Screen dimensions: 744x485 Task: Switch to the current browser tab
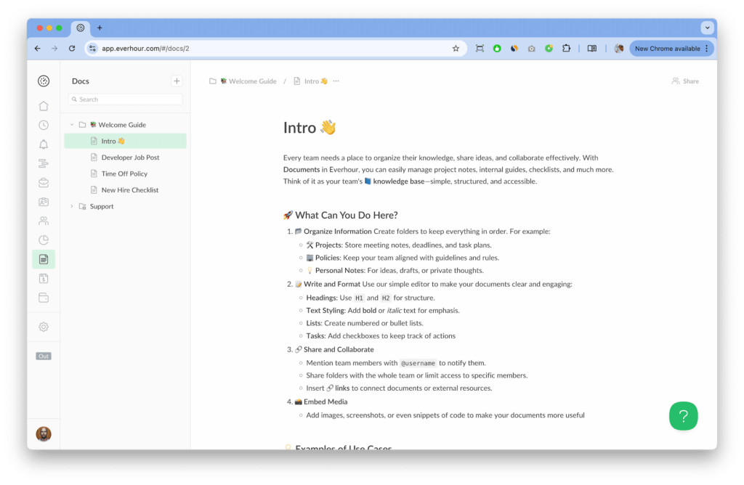click(81, 28)
